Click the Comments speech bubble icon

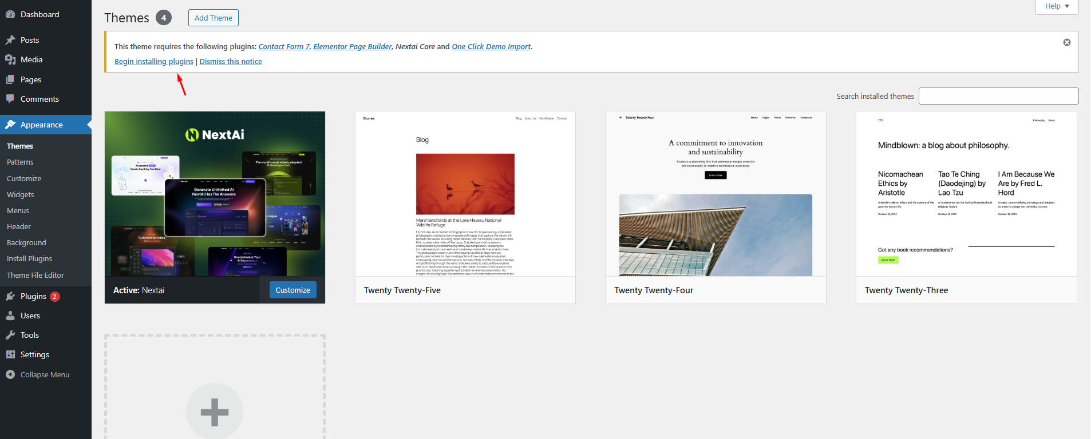[10, 99]
